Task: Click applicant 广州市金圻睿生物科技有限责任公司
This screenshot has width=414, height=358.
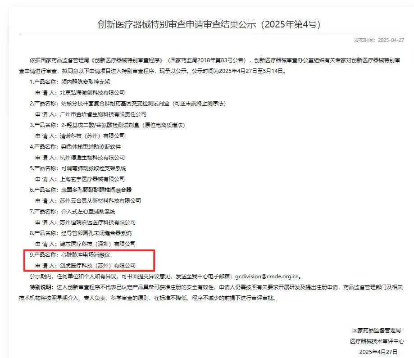Action: click(103, 114)
